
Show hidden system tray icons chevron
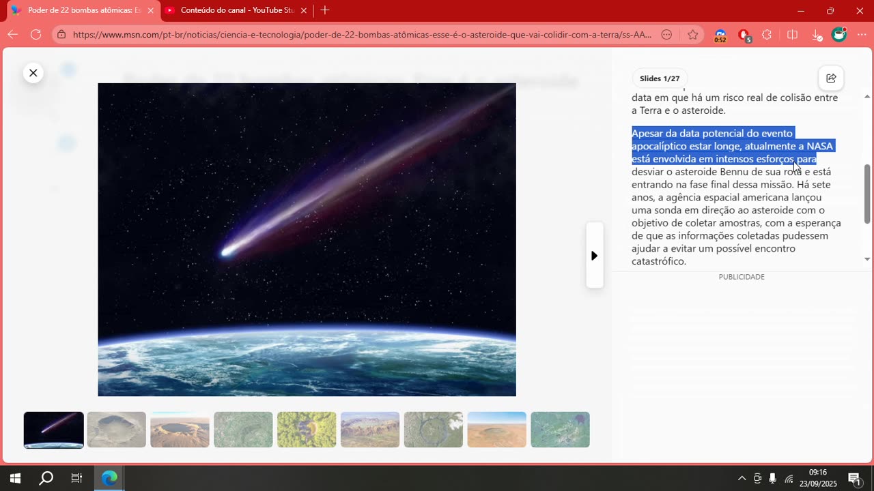(x=742, y=478)
